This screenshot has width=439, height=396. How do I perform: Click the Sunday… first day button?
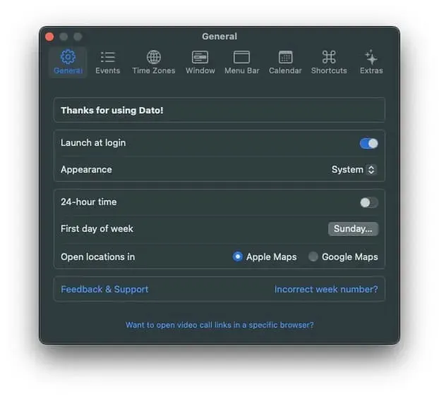(353, 229)
